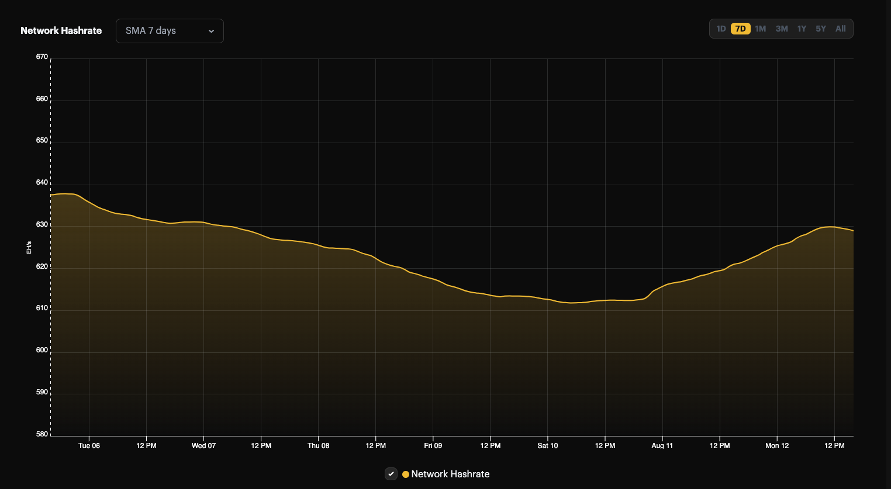
Task: Click the curve's peak near Mon 12
Action: click(830, 227)
